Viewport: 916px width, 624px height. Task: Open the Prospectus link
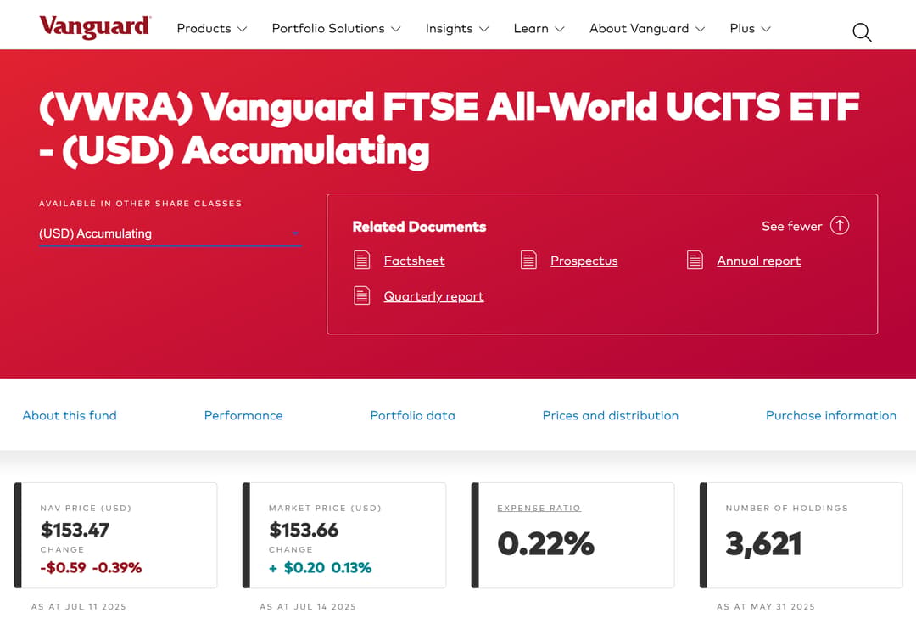coord(584,261)
